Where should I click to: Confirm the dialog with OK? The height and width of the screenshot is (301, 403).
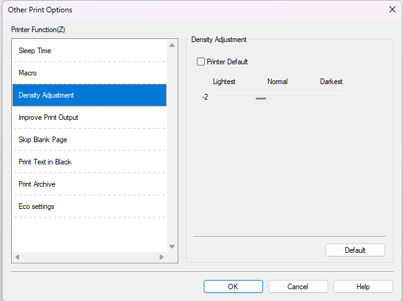[233, 287]
